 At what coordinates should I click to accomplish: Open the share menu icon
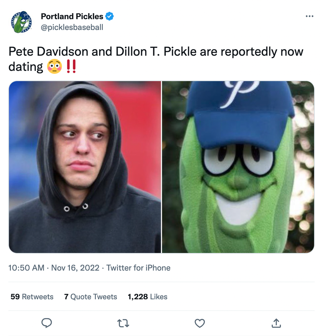click(276, 323)
